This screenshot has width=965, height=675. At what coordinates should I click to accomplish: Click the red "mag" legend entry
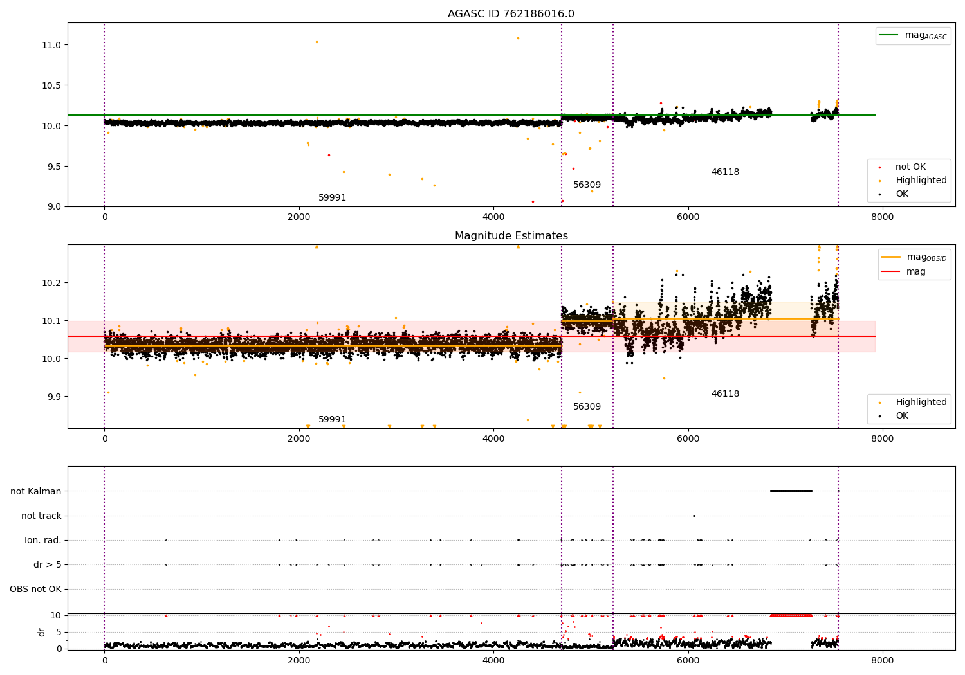click(x=903, y=272)
